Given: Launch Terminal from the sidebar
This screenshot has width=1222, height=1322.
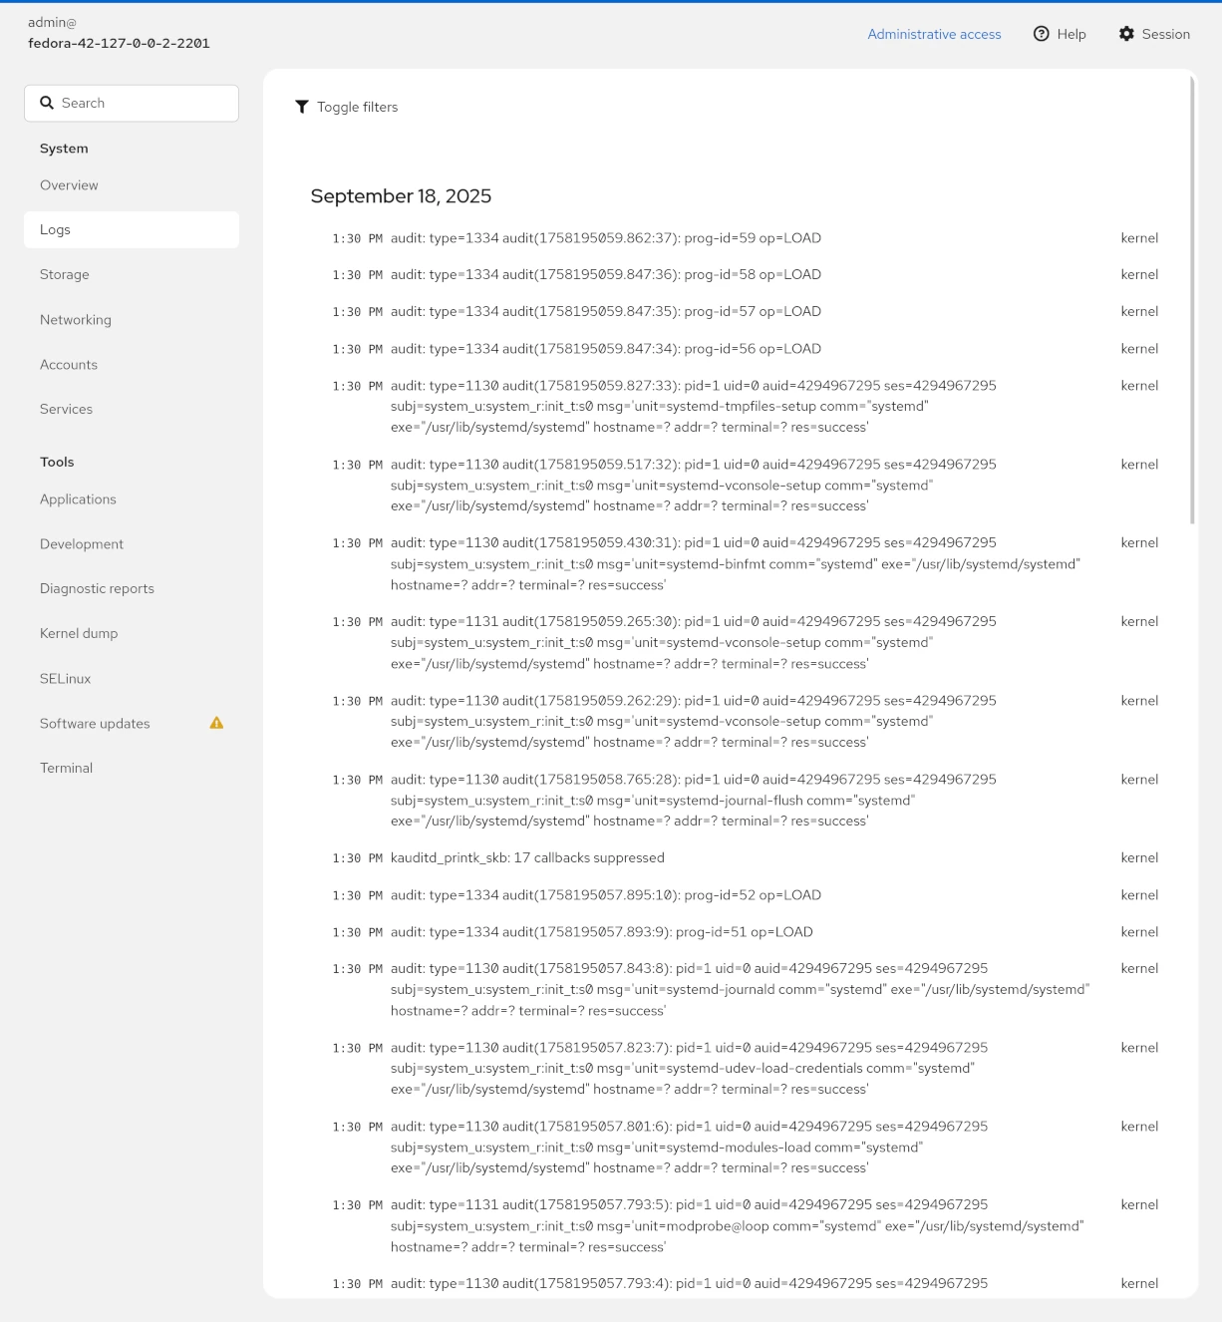Looking at the screenshot, I should coord(66,768).
